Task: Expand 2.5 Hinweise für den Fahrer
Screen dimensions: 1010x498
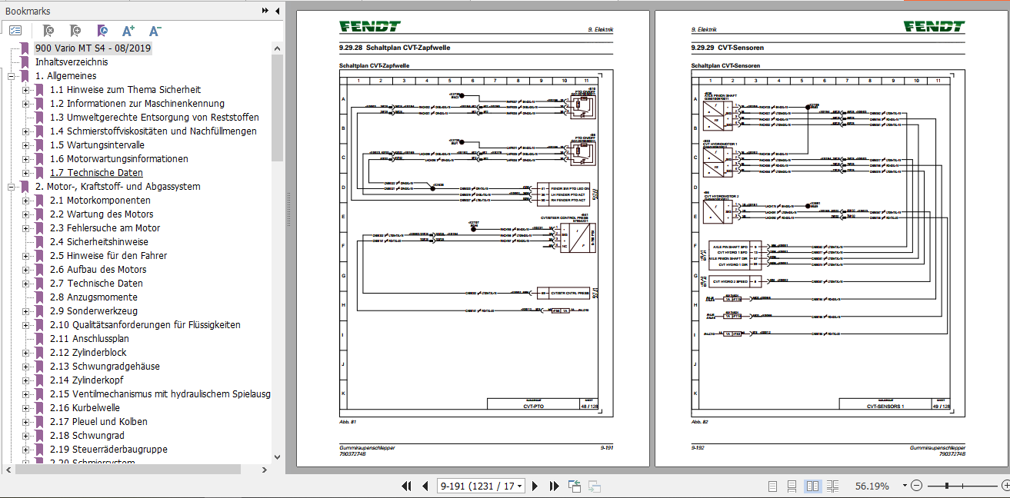Action: tap(26, 256)
